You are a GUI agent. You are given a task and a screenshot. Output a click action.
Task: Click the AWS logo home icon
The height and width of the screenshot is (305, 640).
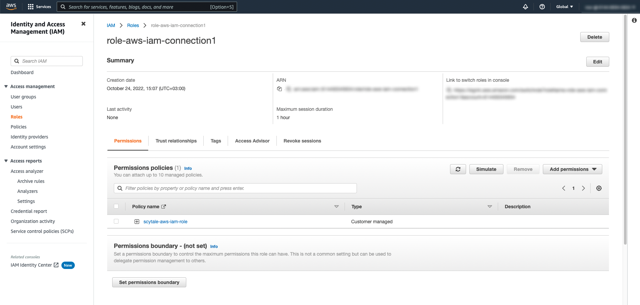coord(11,6)
